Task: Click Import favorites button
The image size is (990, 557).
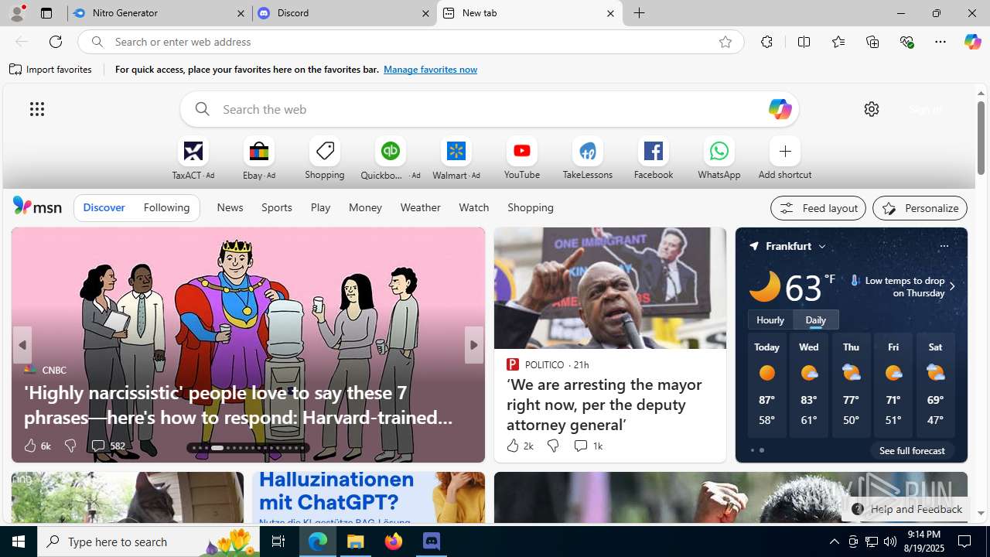Action: pos(51,70)
